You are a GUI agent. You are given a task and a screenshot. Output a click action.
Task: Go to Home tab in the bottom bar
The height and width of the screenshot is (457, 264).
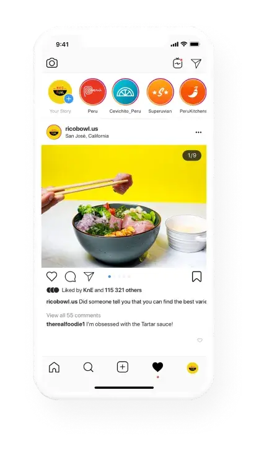pos(54,367)
